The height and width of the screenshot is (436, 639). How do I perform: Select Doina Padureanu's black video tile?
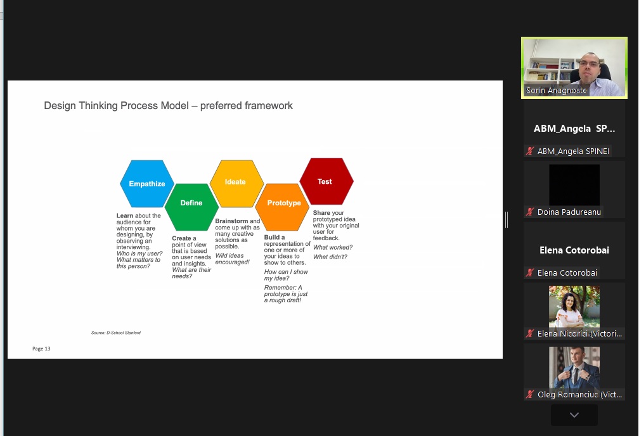click(x=574, y=184)
